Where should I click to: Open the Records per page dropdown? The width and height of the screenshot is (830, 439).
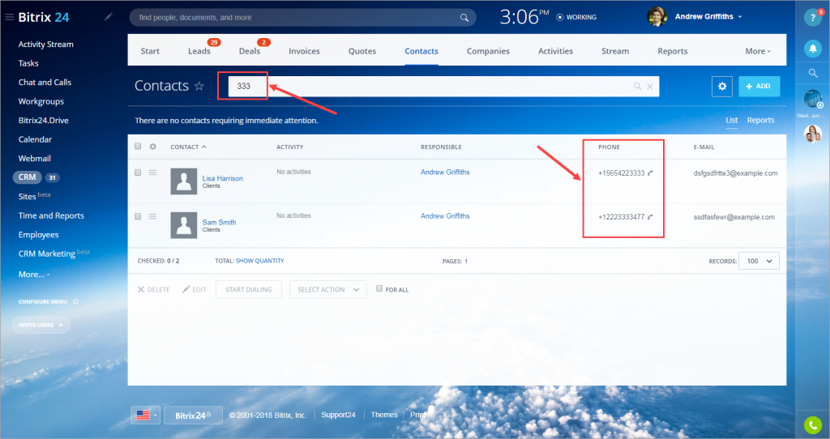759,261
